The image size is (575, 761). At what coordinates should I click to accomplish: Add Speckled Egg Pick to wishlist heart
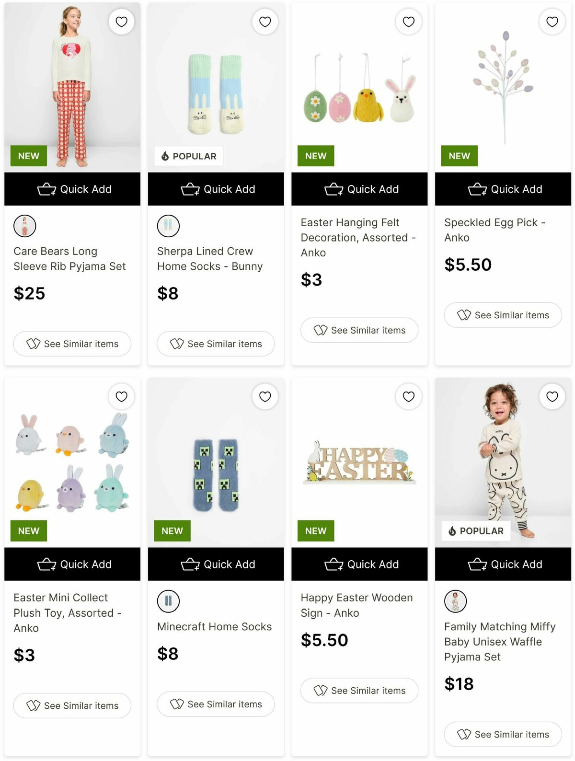552,22
